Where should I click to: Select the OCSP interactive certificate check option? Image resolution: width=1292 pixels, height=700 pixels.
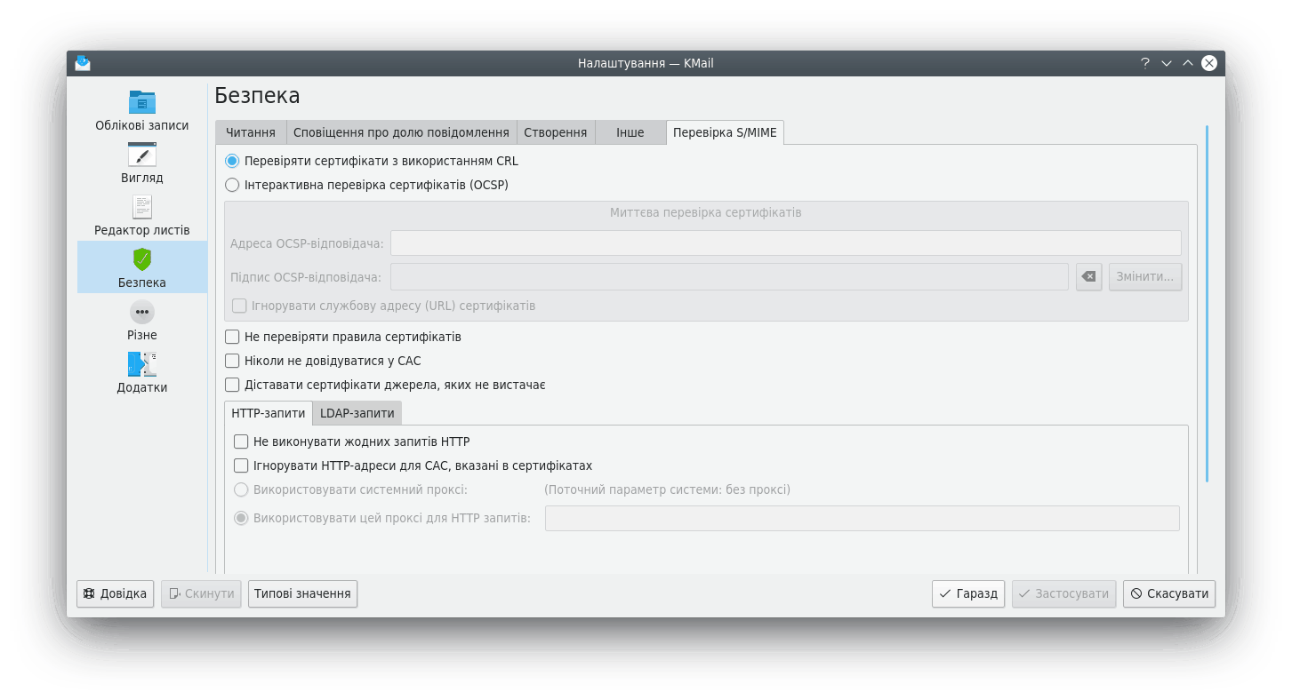[x=232, y=186]
